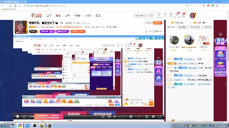Screen dimensions: 229x128
Task: Expand the third header nav dropdown
Action: point(68,16)
